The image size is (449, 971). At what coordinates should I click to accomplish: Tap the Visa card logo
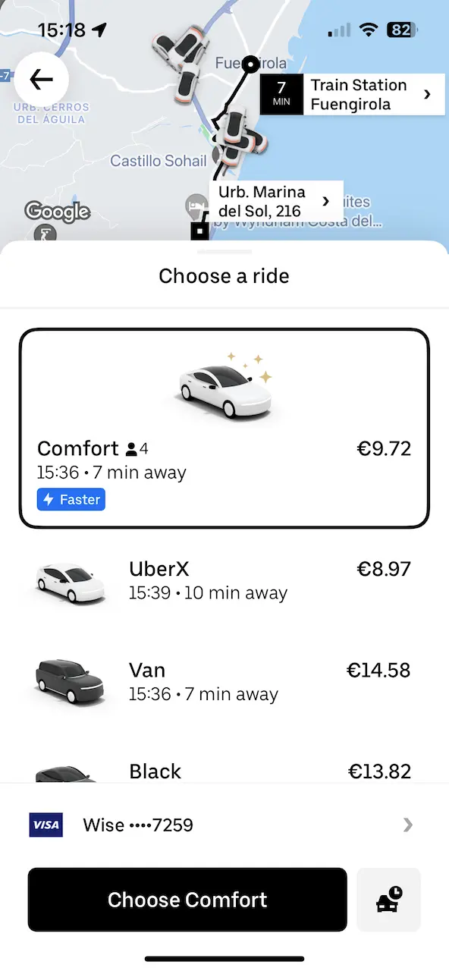pos(46,825)
